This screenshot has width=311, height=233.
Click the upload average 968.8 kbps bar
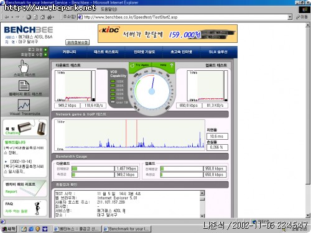tap(182, 168)
